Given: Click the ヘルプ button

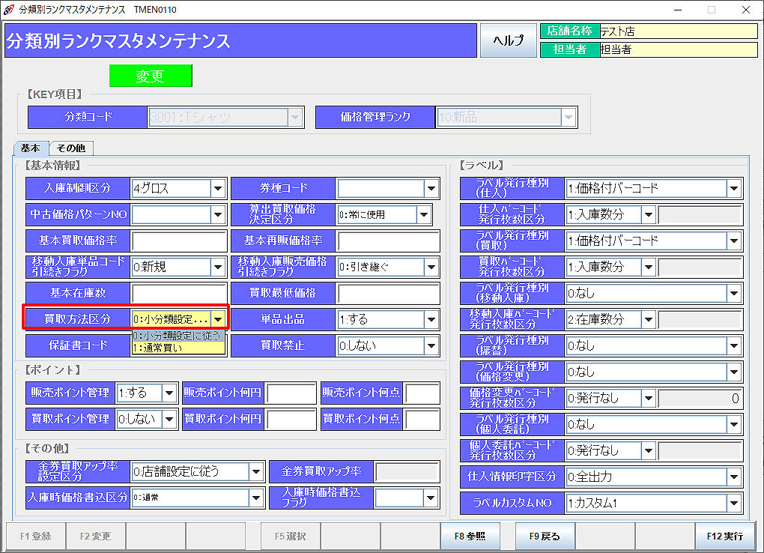Looking at the screenshot, I should click(508, 40).
